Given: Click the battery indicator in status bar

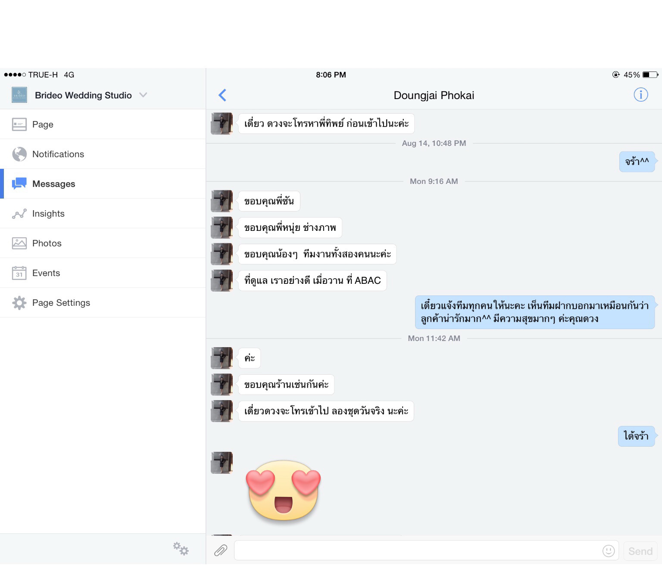Looking at the screenshot, I should pyautogui.click(x=650, y=75).
